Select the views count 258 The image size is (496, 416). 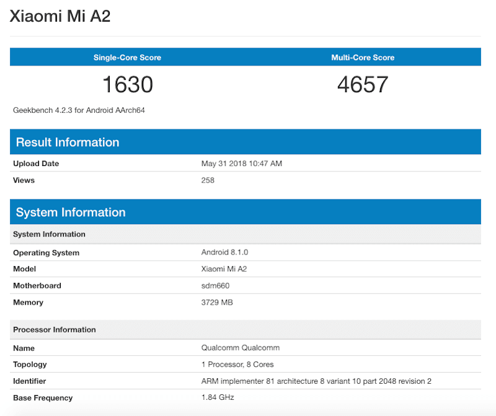point(208,180)
